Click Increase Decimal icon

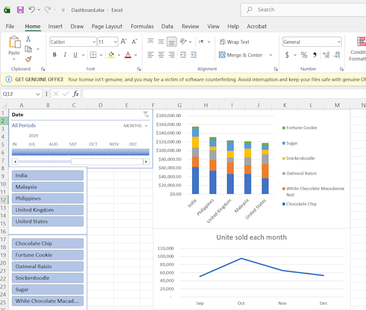pyautogui.click(x=326, y=55)
